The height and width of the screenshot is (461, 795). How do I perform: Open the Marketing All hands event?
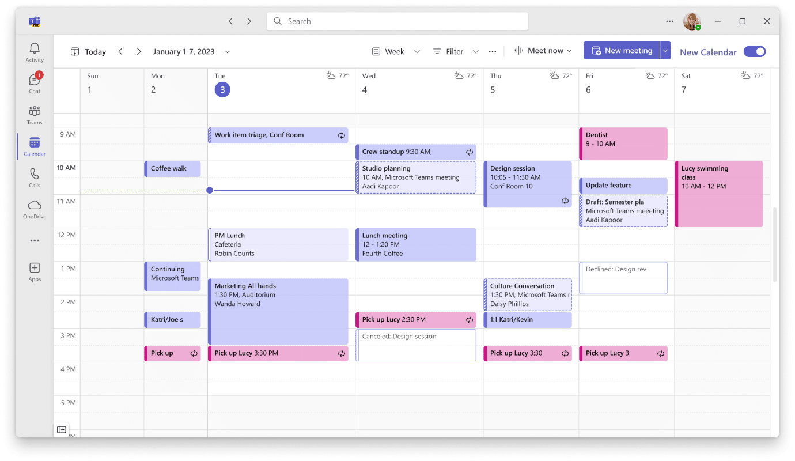pos(278,311)
